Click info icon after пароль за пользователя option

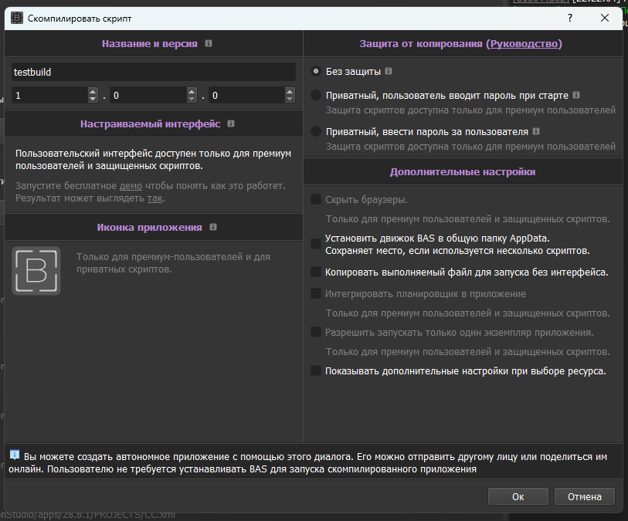click(x=536, y=131)
